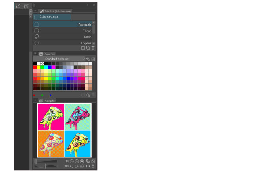
Task: Select the Rectangle selection sub tool
Action: pos(62,25)
